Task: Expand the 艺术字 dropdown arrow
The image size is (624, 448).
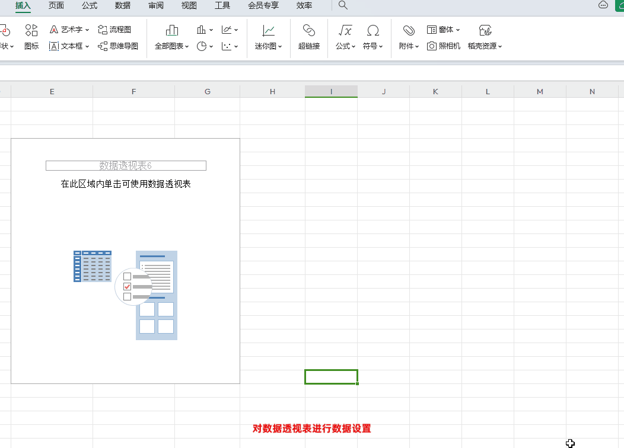Action: tap(87, 30)
